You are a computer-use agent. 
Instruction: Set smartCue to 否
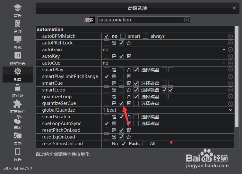121,83
